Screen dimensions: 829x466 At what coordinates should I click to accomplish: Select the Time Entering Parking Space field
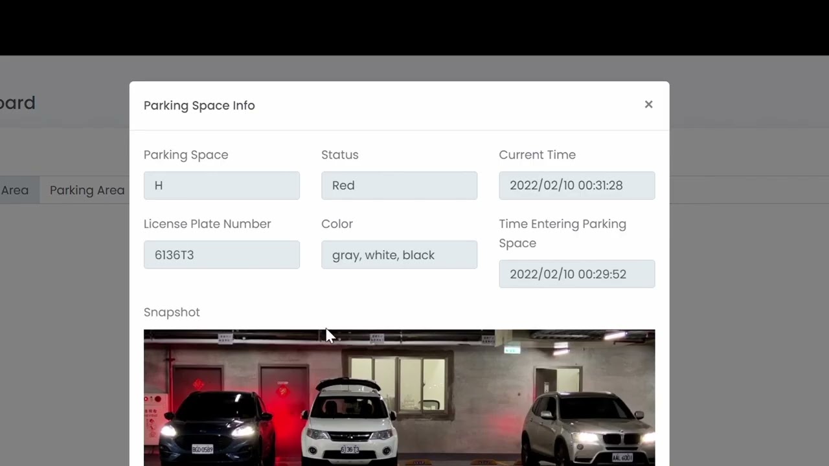tap(576, 274)
